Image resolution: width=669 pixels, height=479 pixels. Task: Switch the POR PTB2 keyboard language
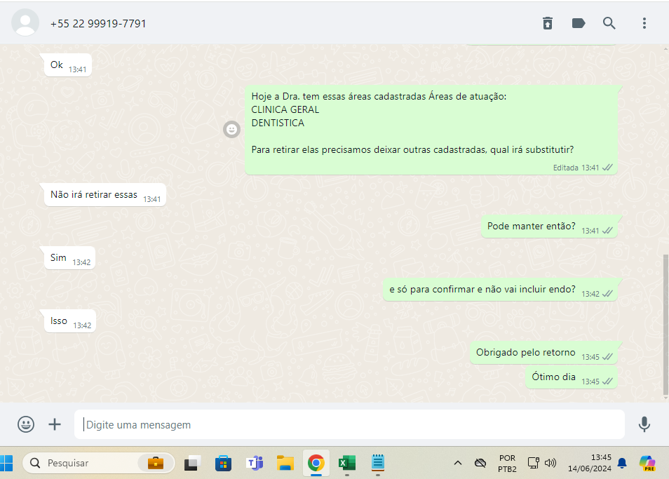[x=507, y=463]
